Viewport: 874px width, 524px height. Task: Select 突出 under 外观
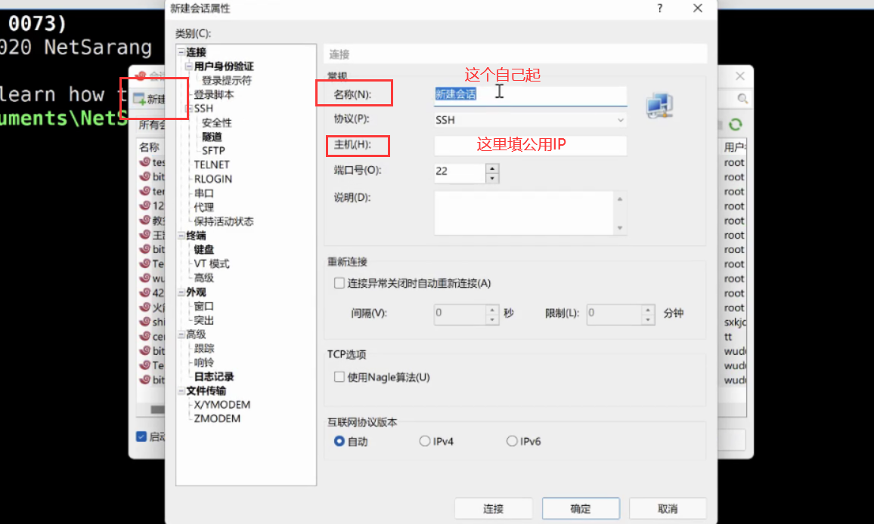coord(203,320)
